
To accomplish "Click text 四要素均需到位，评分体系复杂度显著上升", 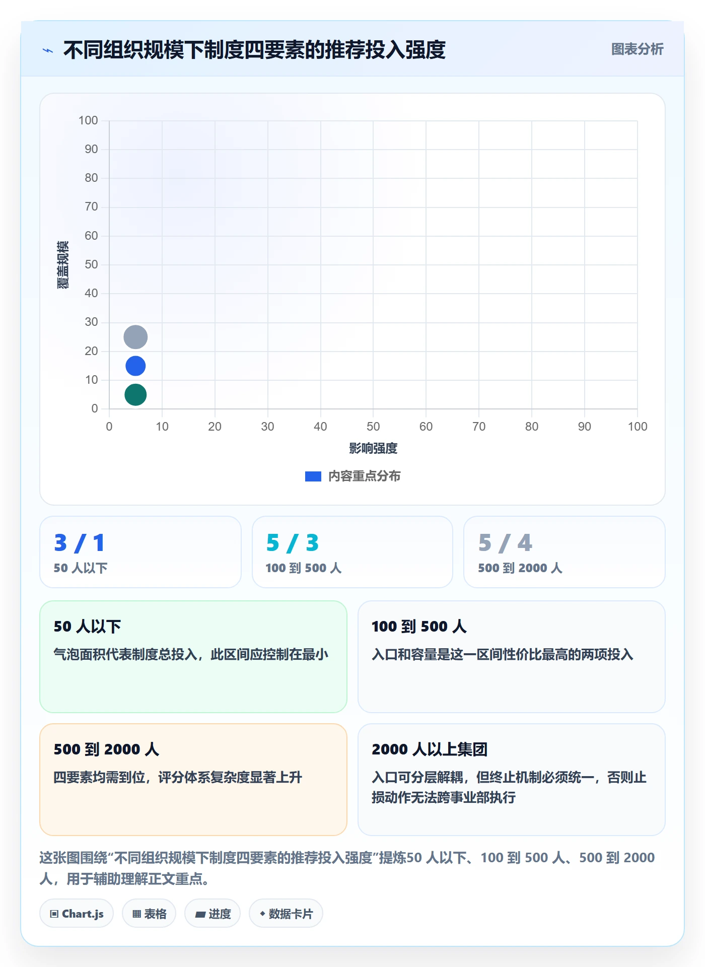I will coord(178,777).
